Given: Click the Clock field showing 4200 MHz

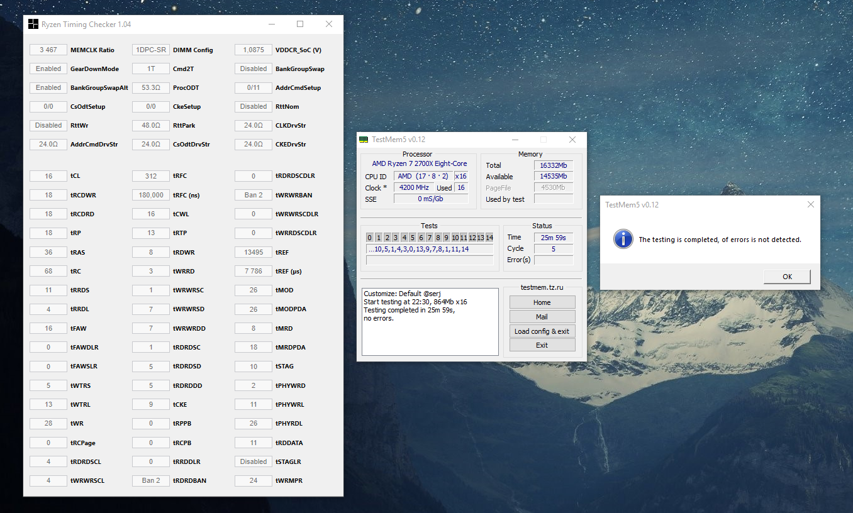Looking at the screenshot, I should tap(415, 187).
